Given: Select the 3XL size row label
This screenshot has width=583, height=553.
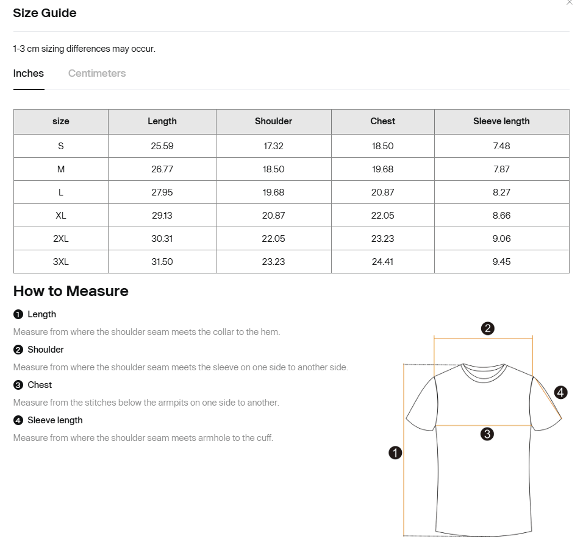Looking at the screenshot, I should point(60,262).
